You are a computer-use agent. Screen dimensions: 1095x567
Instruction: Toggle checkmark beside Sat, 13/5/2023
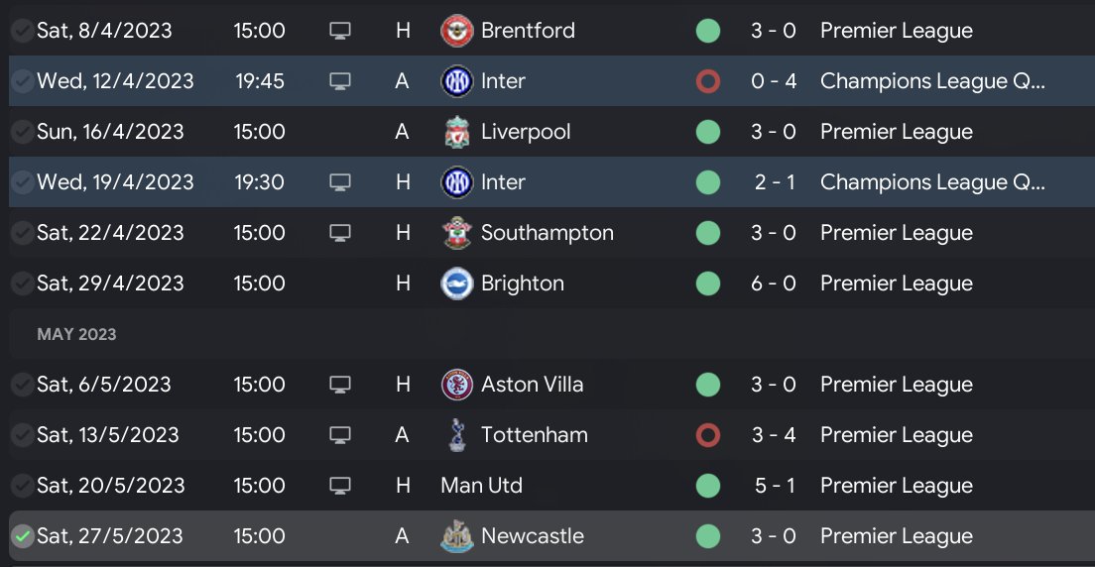22,435
